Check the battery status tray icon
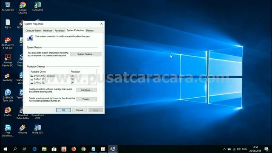This screenshot has width=272, height=153. (229, 149)
